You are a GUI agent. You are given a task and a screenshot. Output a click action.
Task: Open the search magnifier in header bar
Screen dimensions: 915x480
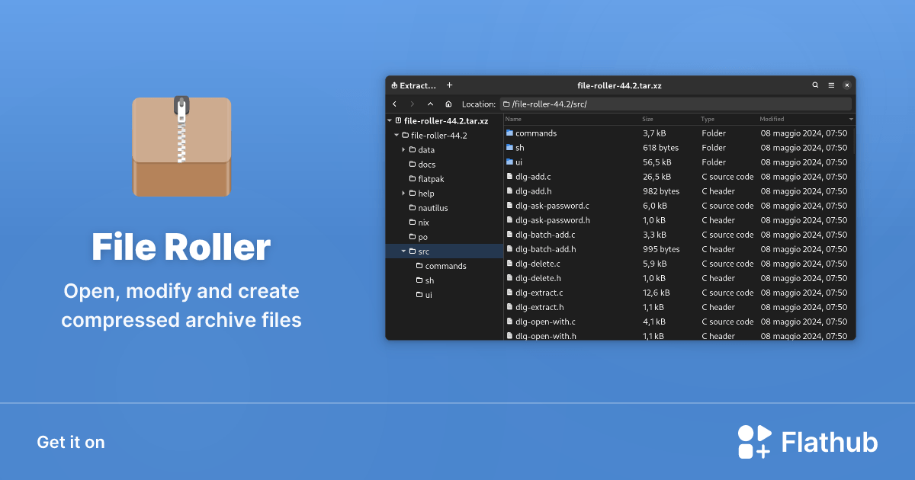(815, 85)
